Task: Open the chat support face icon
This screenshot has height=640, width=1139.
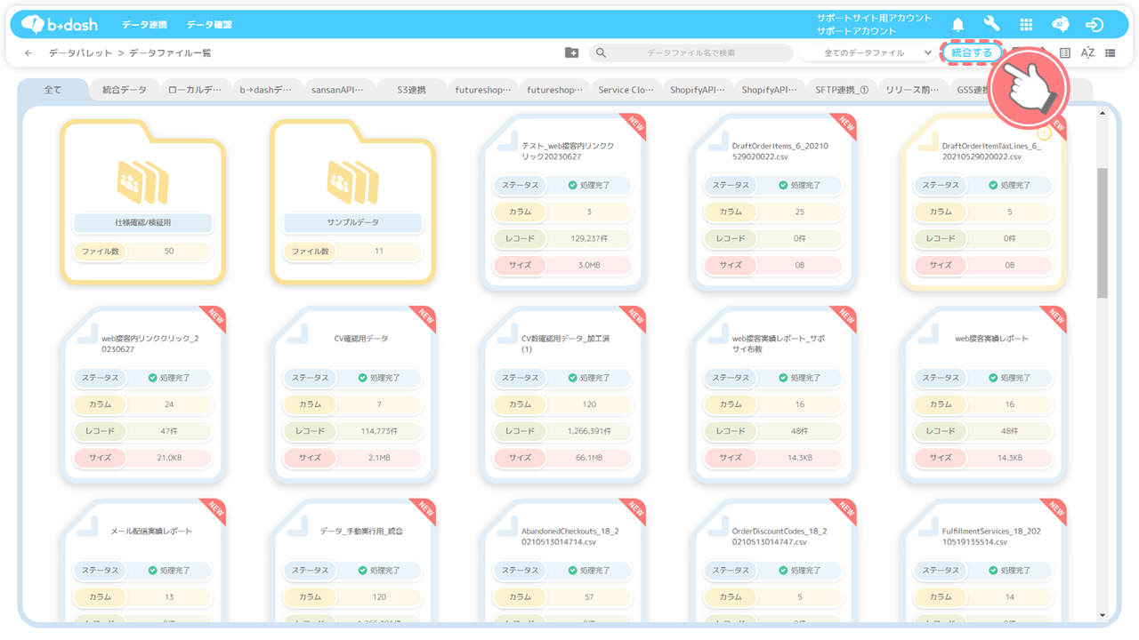Action: pos(1060,25)
